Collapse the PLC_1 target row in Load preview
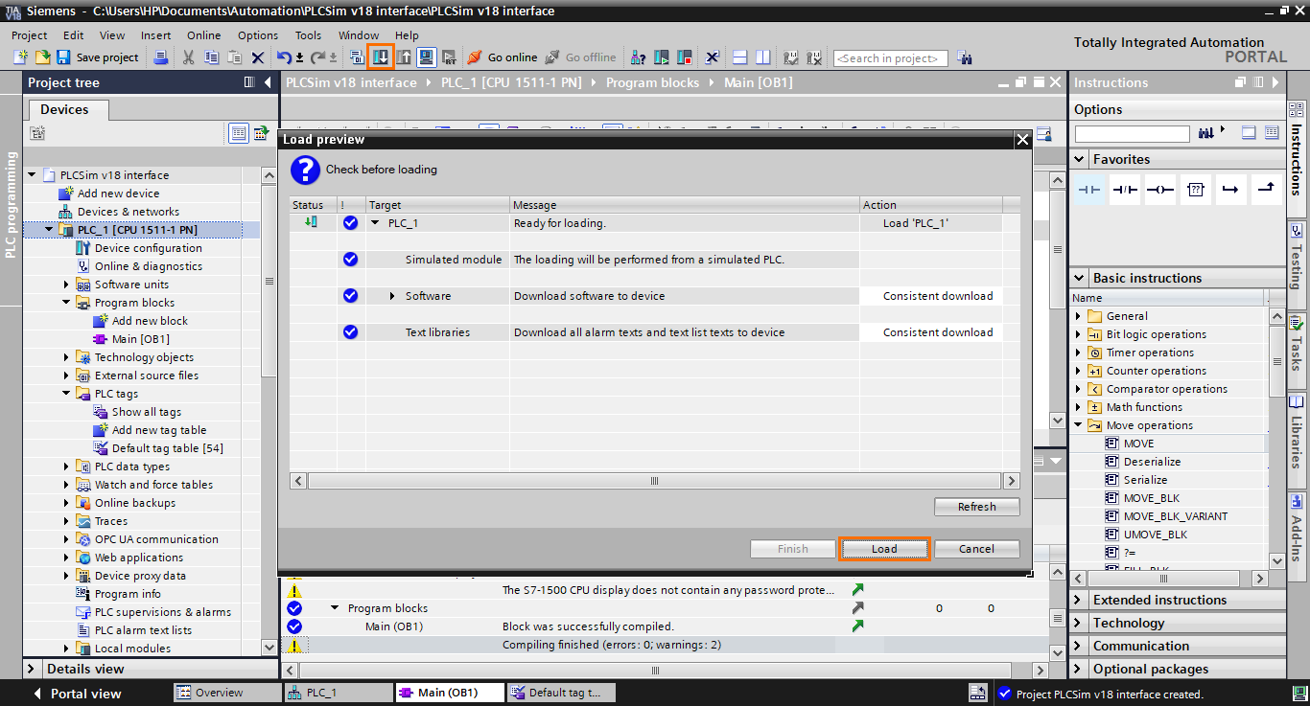1310x706 pixels. point(374,222)
